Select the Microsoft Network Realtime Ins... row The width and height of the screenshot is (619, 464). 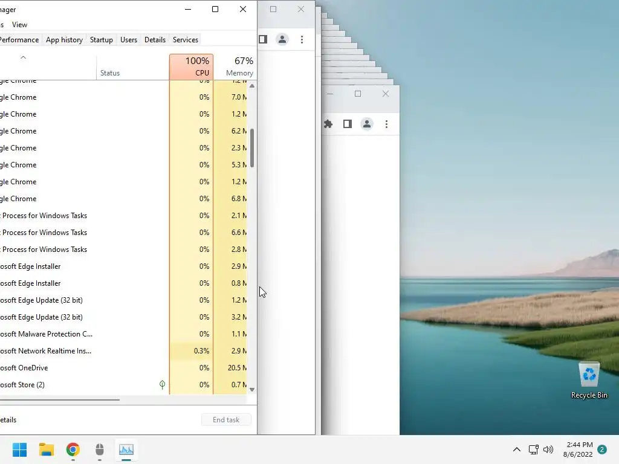[x=123, y=351]
